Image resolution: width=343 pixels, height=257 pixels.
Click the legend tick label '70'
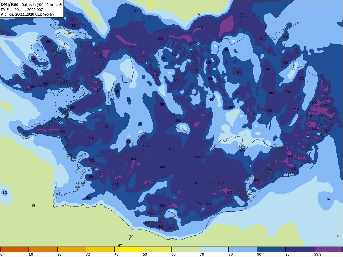(x=202, y=254)
